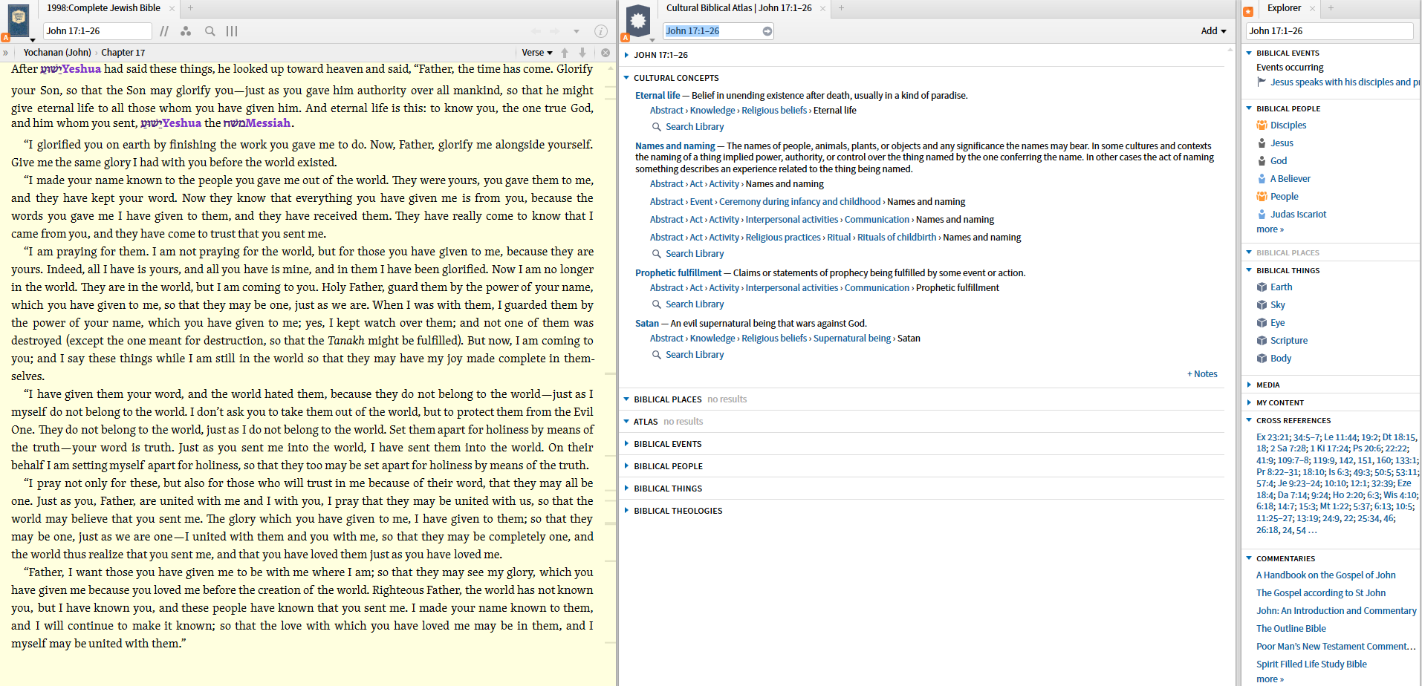Click Rituals of childbirth breadcrumb link
Screen dimensions: 1422x686
[x=897, y=238]
